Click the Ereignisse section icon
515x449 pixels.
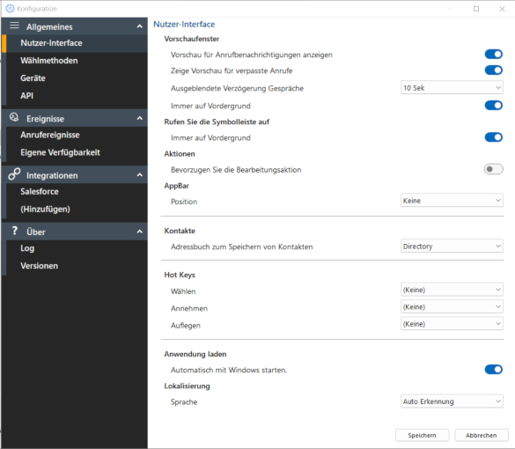coord(14,117)
